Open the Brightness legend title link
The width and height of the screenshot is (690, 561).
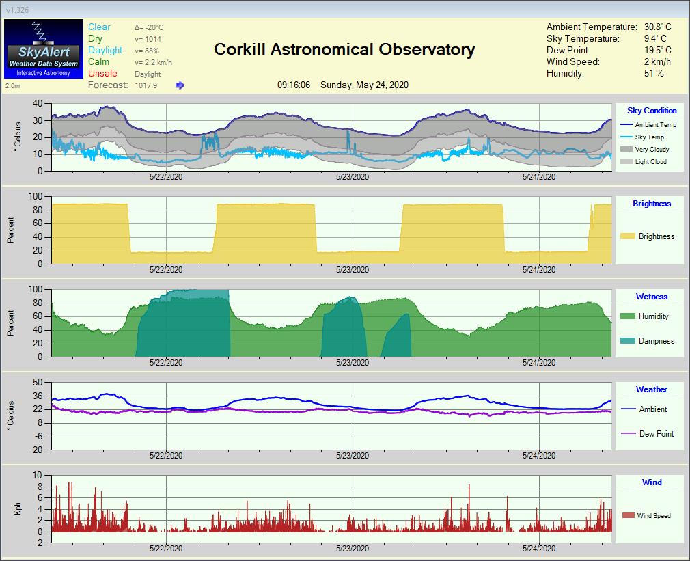pyautogui.click(x=652, y=204)
